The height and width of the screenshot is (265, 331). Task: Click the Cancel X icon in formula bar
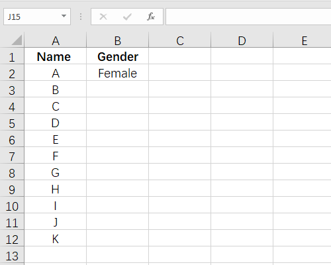pos(103,17)
